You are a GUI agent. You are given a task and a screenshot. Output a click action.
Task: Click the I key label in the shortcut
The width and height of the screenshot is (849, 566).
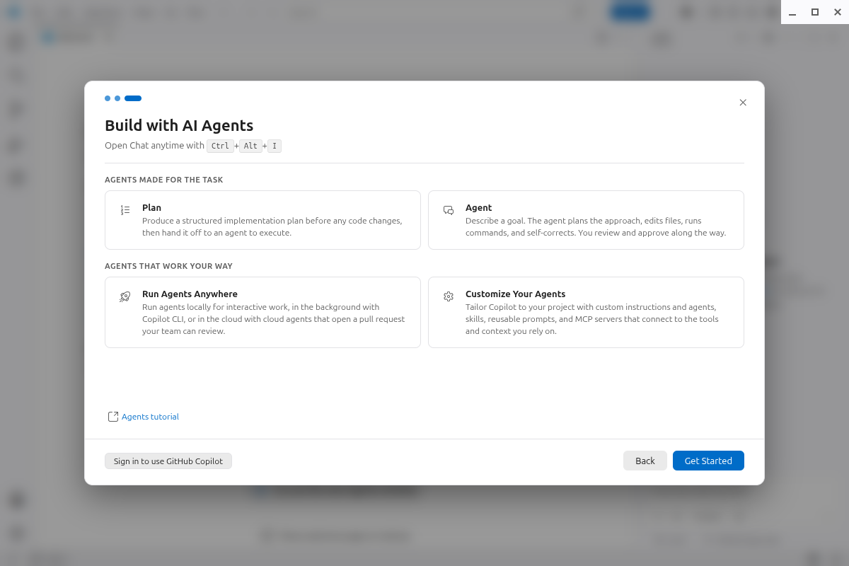point(275,146)
